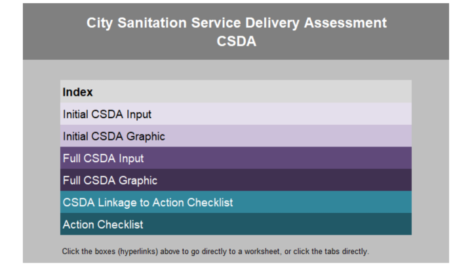Click the hyperlink instruction note below the index
472x266 pixels.
(x=216, y=252)
